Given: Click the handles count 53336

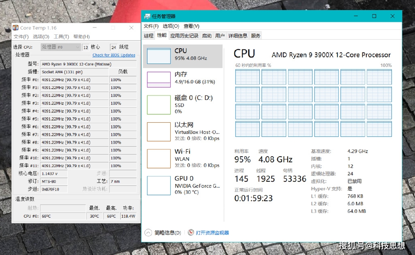Looking at the screenshot, I should [295, 179].
